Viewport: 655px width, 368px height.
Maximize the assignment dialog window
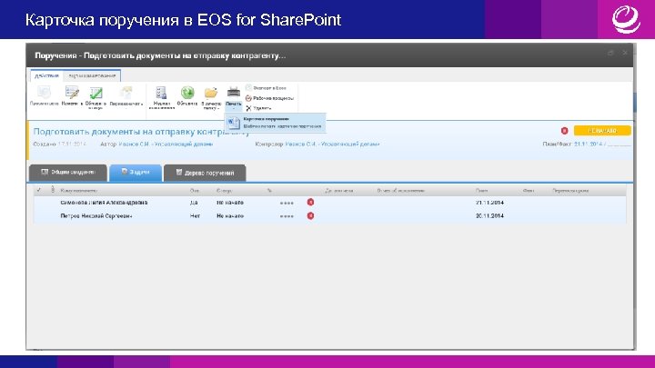610,53
